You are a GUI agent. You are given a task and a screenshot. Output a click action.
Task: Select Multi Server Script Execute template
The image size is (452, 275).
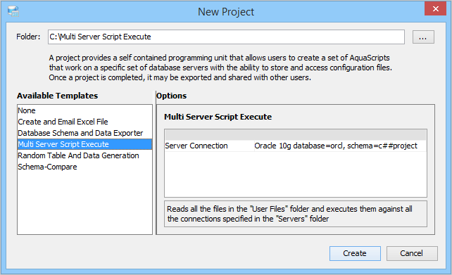pos(84,144)
